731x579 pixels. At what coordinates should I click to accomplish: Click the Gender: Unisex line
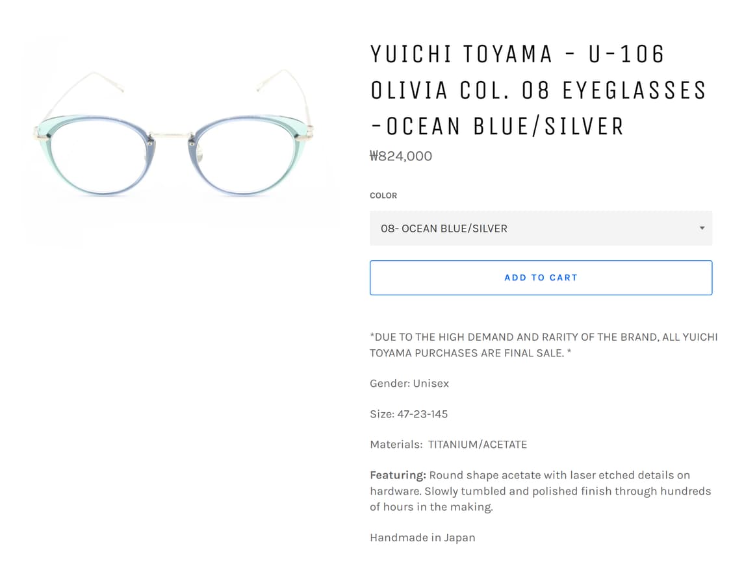click(409, 384)
